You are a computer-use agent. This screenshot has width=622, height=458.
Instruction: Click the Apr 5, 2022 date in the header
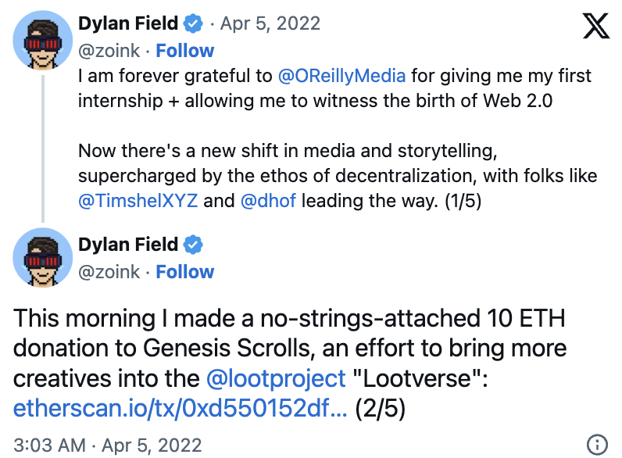point(270,23)
